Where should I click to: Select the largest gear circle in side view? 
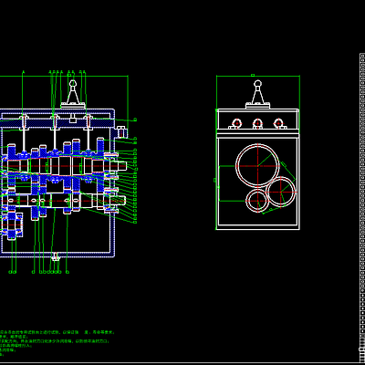tap(257, 166)
